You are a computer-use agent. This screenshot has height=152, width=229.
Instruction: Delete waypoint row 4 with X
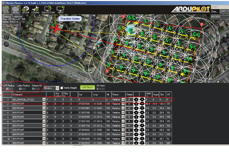click(129, 113)
